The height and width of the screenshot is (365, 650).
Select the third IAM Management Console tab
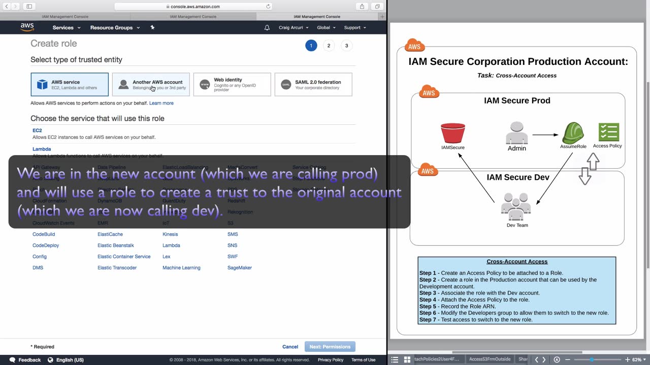click(x=317, y=17)
